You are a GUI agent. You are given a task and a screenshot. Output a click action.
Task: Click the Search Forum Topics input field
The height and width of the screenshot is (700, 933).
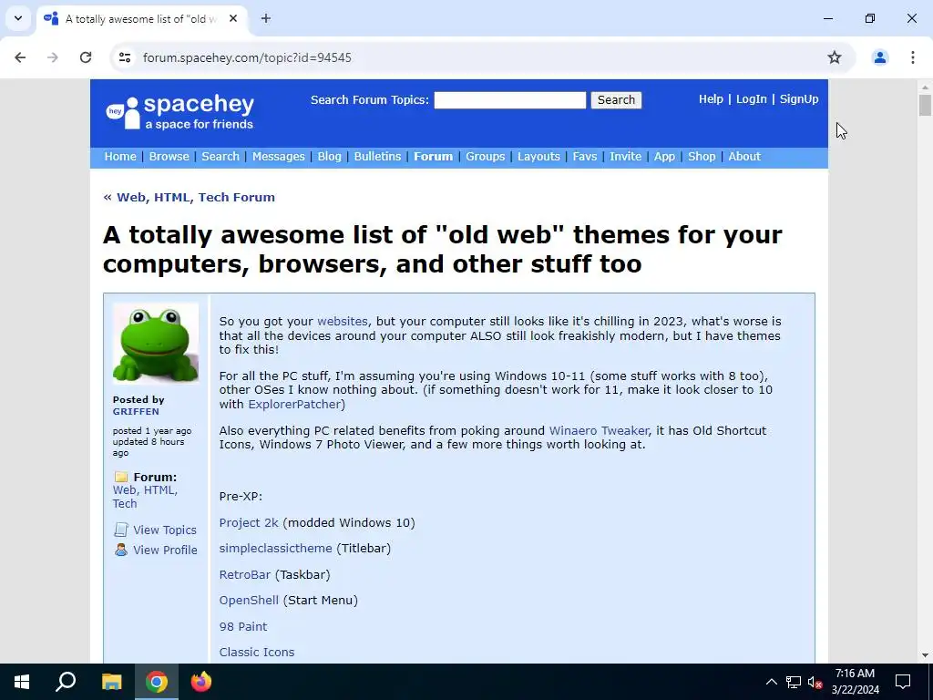point(510,100)
